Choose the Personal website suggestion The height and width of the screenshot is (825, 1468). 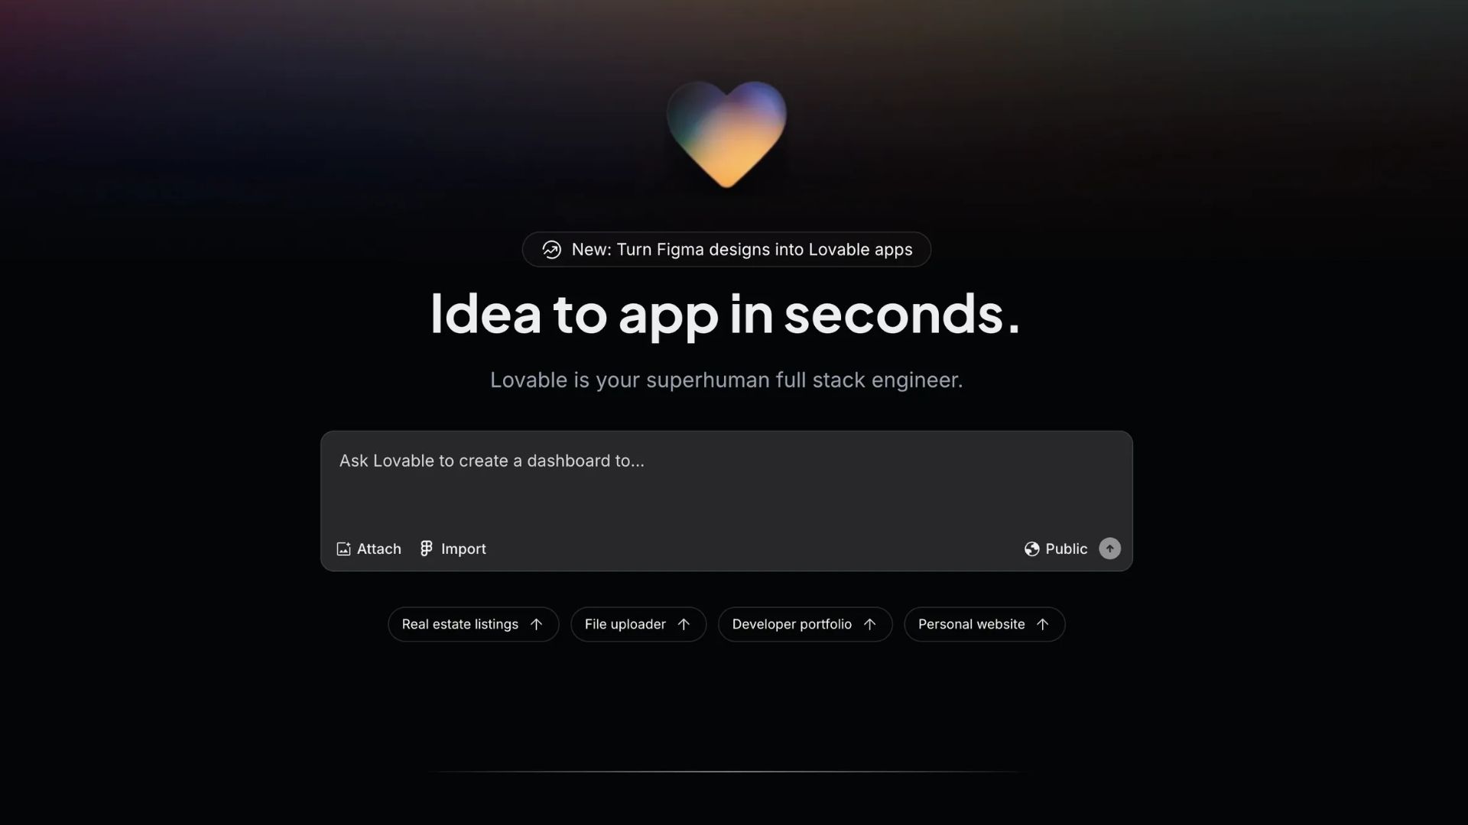[985, 624]
